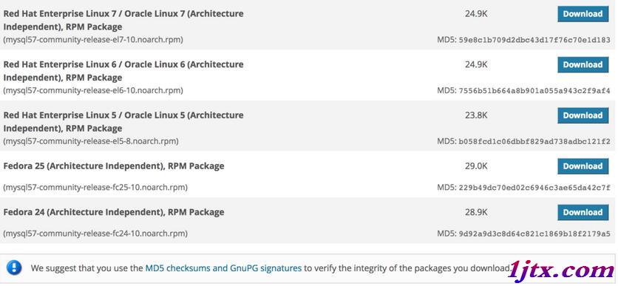Download the Red Hat Enterprise Linux 6 package
Viewport: 618px width, 286px height.
point(583,64)
